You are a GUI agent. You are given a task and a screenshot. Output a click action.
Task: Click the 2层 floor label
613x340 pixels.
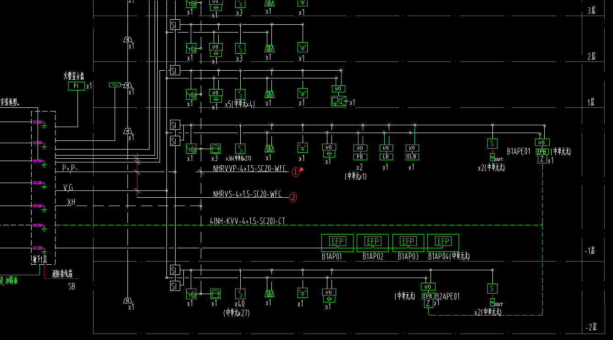click(x=591, y=56)
